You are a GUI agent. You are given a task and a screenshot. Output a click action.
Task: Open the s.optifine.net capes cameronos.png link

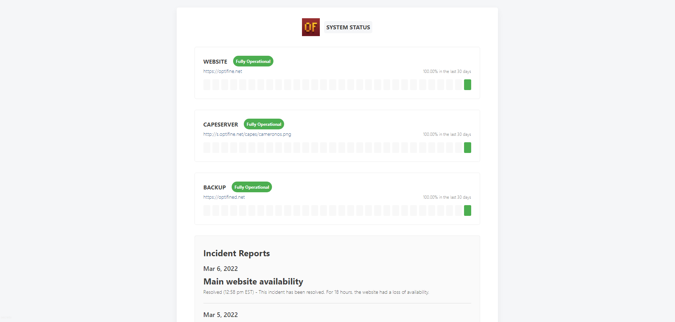[247, 134]
